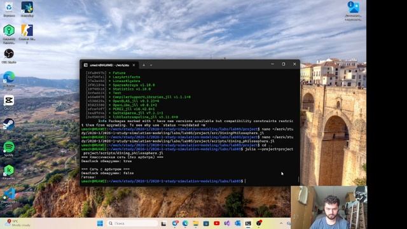Switch to the Terminal taskbar icon
This screenshot has height=229, width=407.
pyautogui.click(x=248, y=223)
